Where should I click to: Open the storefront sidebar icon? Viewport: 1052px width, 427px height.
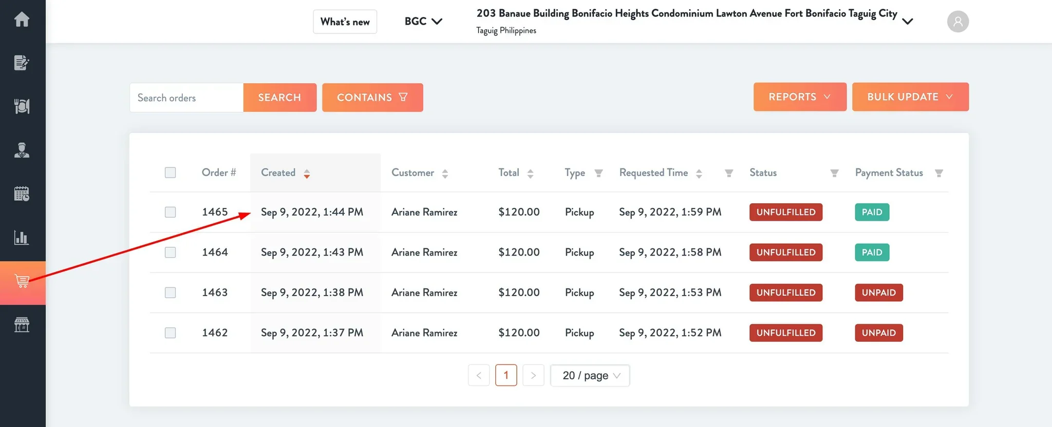(22, 324)
